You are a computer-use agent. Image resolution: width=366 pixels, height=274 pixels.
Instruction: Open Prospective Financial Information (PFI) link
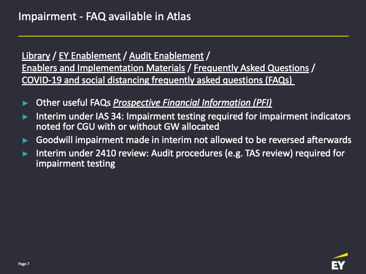coord(193,103)
